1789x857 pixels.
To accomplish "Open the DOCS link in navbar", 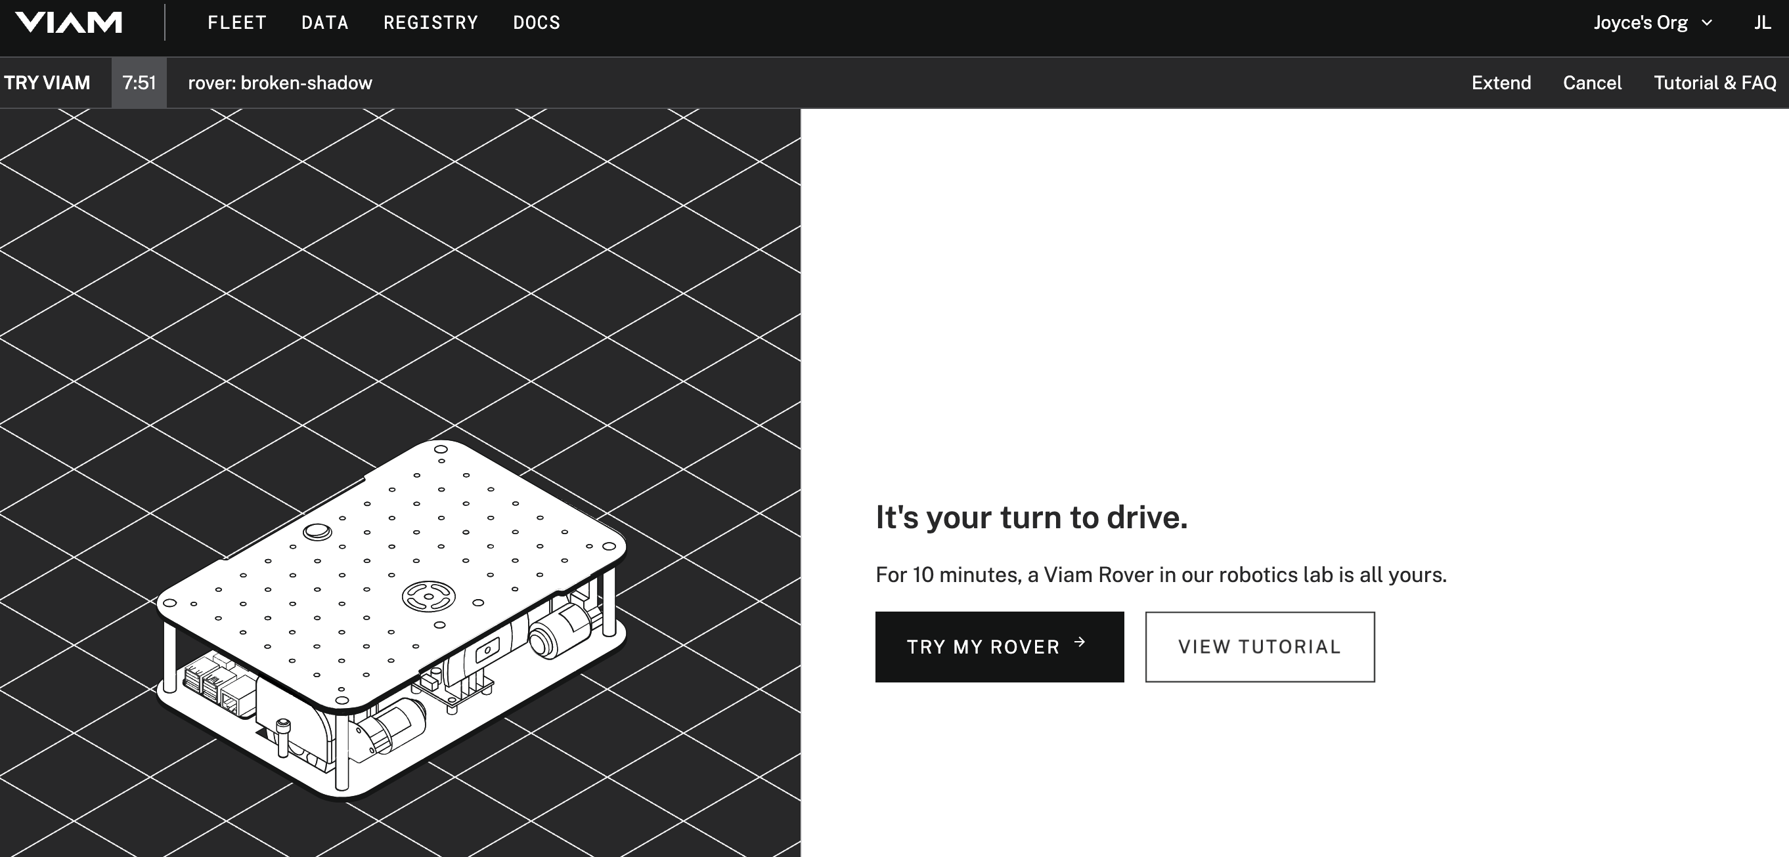I will 536,23.
